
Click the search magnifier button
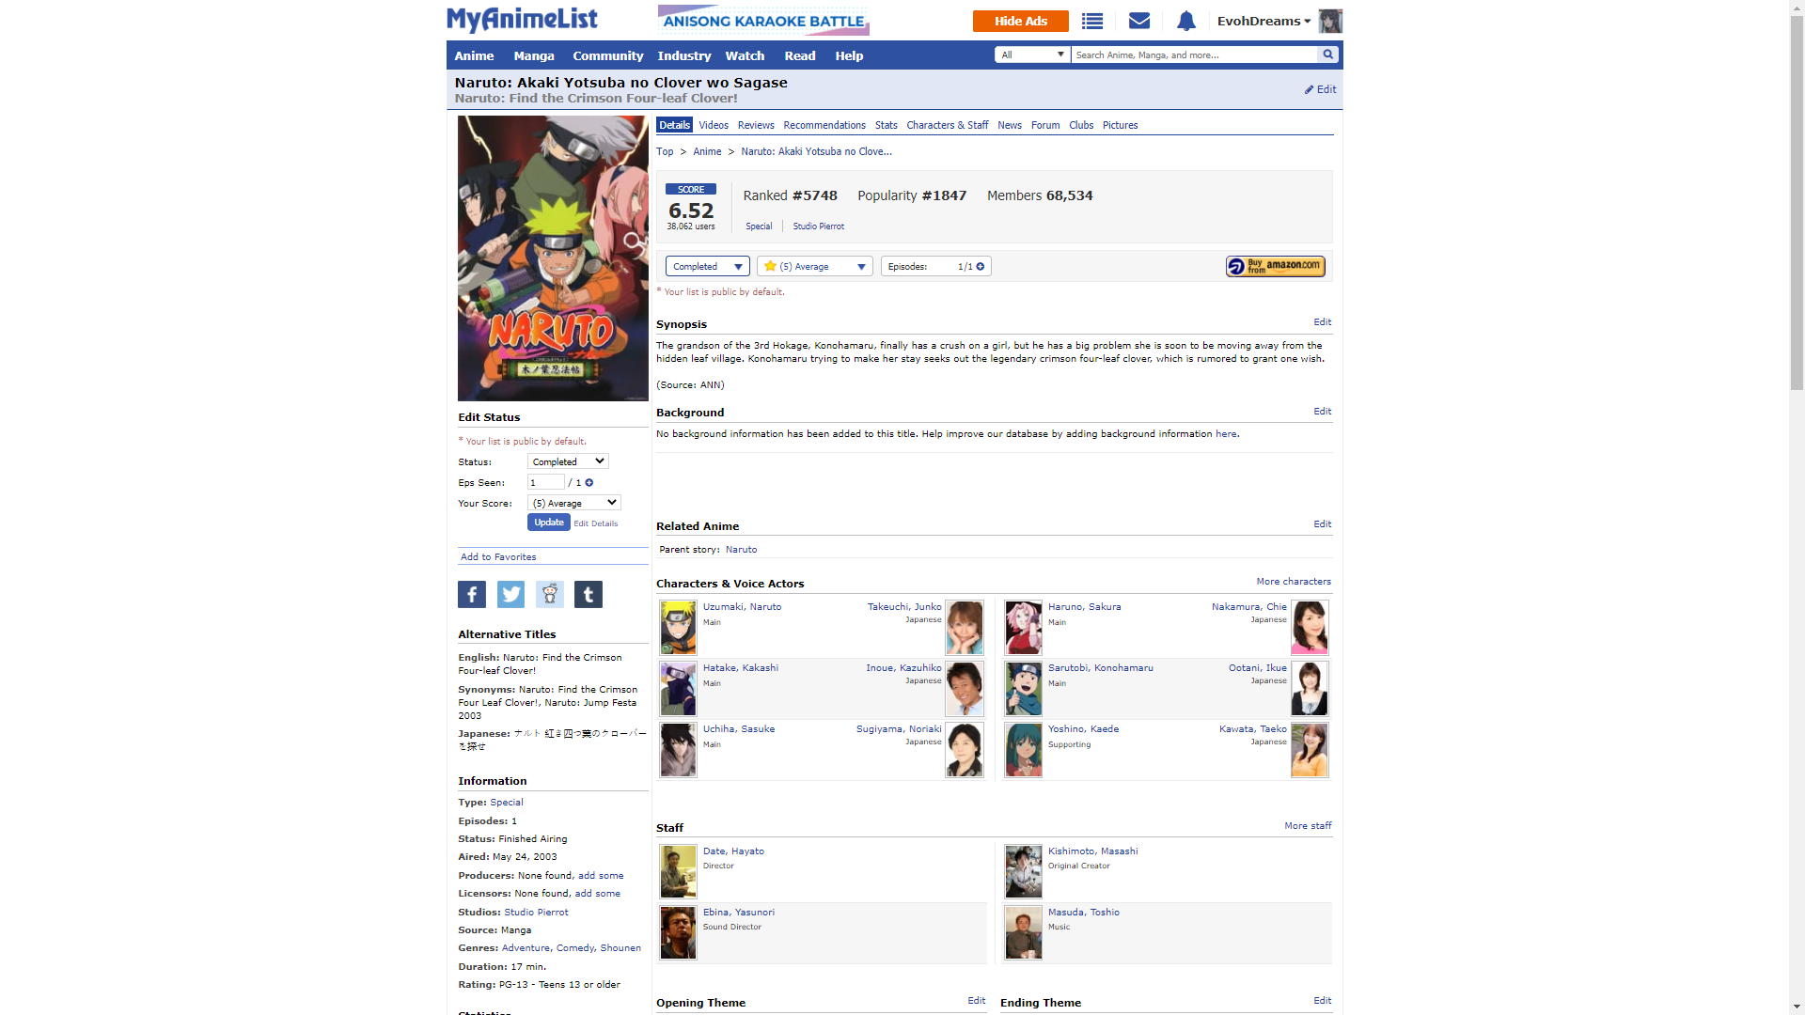(x=1327, y=55)
